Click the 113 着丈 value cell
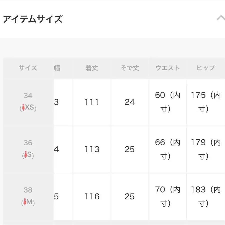Screen dimensions: 225x225 coord(92,149)
